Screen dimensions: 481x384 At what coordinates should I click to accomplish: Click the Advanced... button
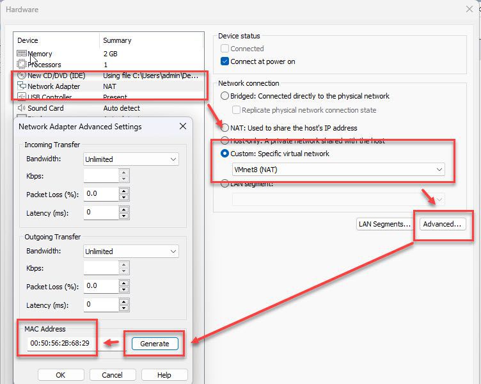(x=442, y=224)
